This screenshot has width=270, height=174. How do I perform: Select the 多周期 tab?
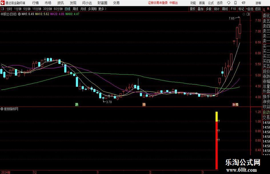coord(92,9)
